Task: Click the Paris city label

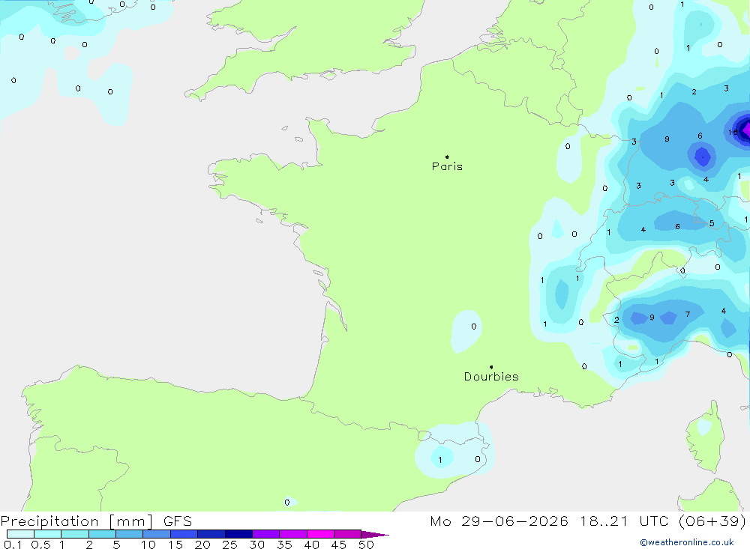Action: [x=447, y=166]
